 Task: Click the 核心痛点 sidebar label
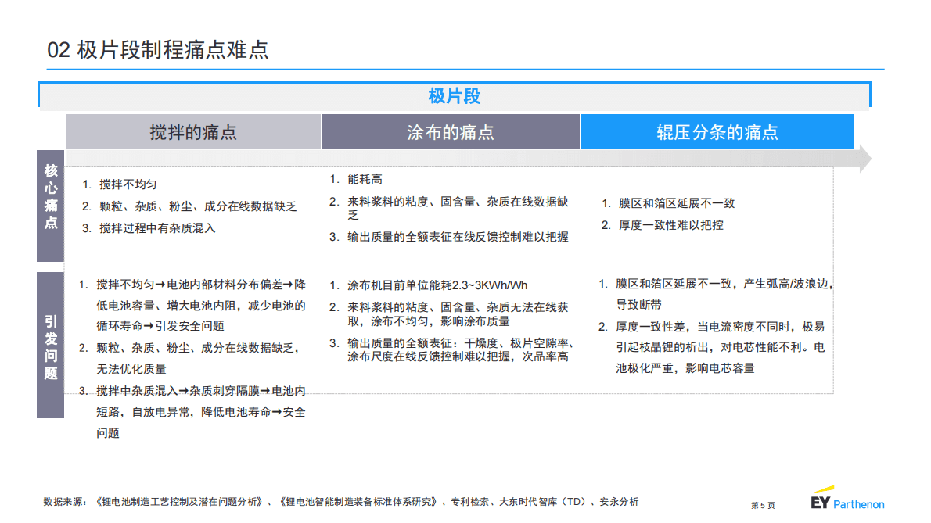(49, 204)
